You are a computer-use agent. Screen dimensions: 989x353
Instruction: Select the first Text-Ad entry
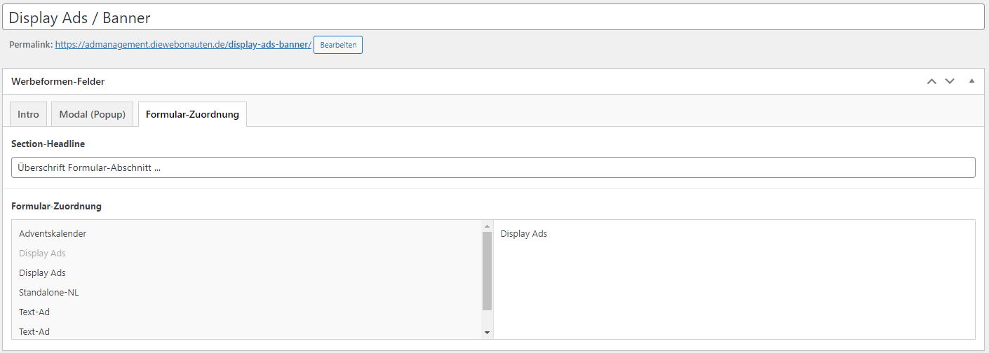(x=34, y=312)
